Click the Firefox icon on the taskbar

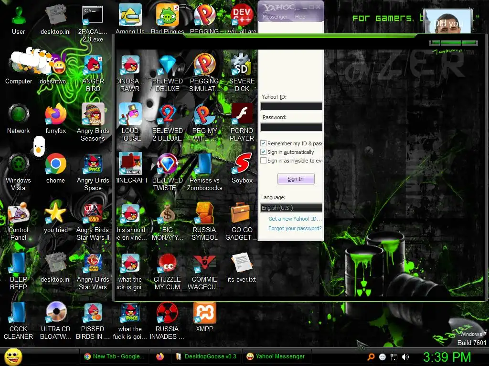(x=160, y=356)
